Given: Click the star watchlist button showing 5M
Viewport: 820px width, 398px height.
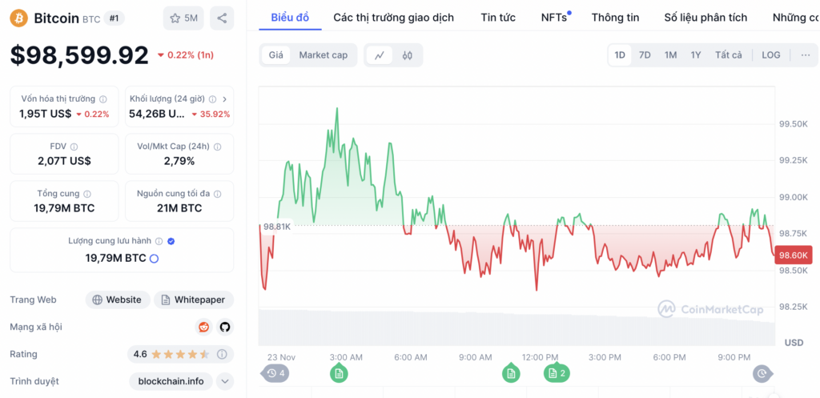Looking at the screenshot, I should click(183, 18).
